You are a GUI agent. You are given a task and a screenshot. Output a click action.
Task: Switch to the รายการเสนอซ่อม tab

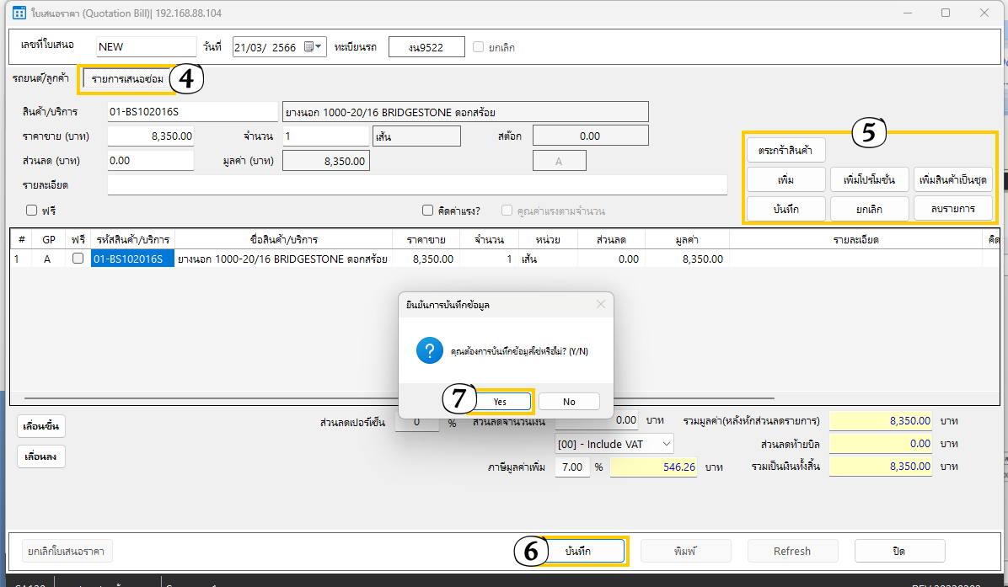click(x=128, y=78)
